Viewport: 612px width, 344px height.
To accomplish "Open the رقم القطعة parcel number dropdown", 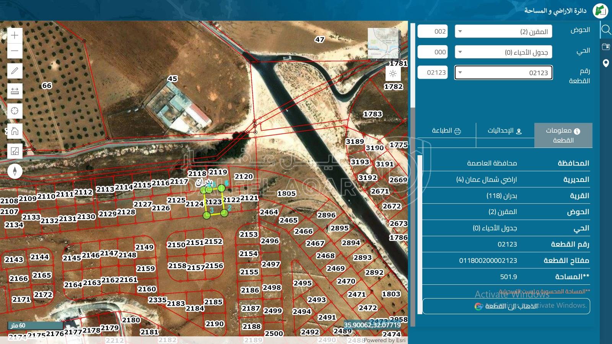I will [x=503, y=73].
